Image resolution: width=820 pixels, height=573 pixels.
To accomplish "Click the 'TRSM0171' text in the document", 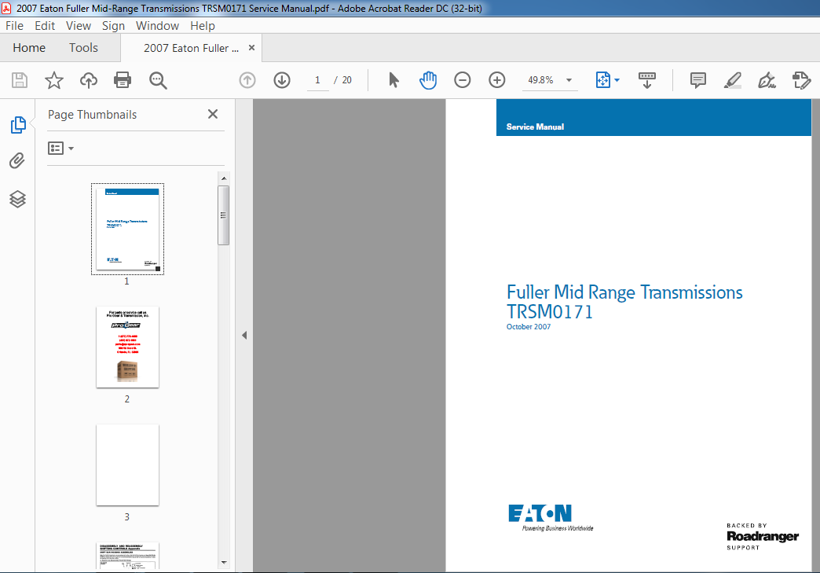I will (x=550, y=312).
